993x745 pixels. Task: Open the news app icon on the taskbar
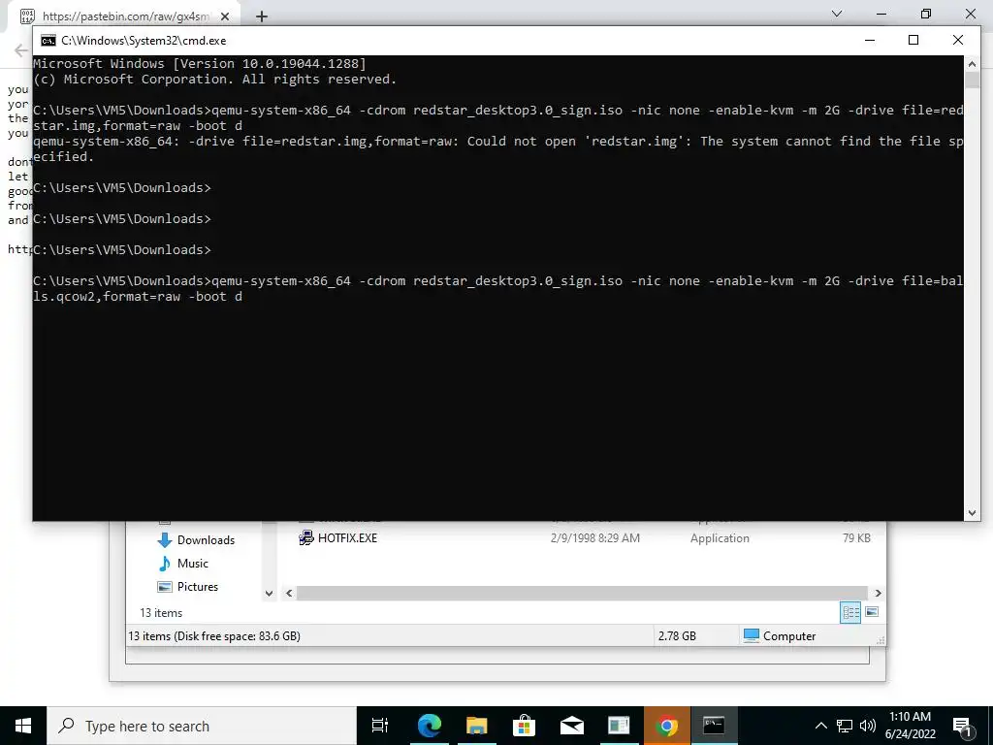(619, 726)
